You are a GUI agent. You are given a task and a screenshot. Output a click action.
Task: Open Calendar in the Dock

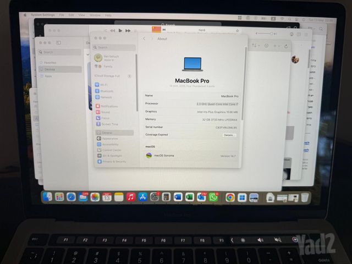click(107, 197)
